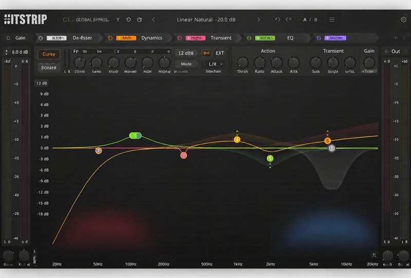The image size is (411, 278).
Task: Select the EQ module tab
Action: 290,38
